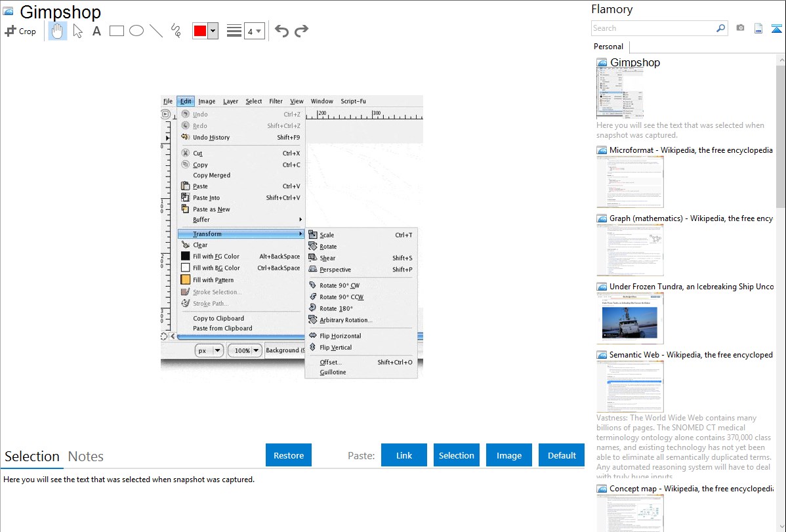Image resolution: width=786 pixels, height=532 pixels.
Task: Click the search magnifier icon
Action: coord(721,28)
